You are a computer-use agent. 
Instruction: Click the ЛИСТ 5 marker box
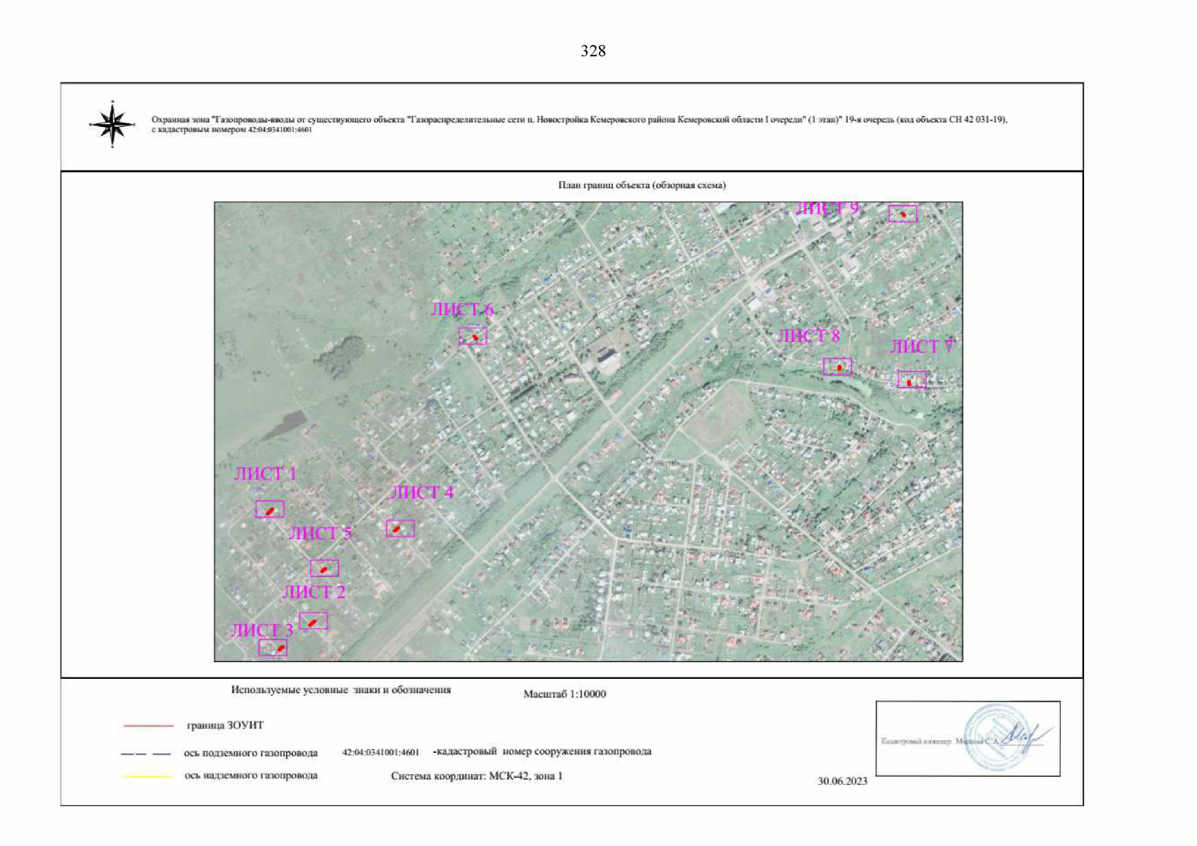(x=324, y=568)
